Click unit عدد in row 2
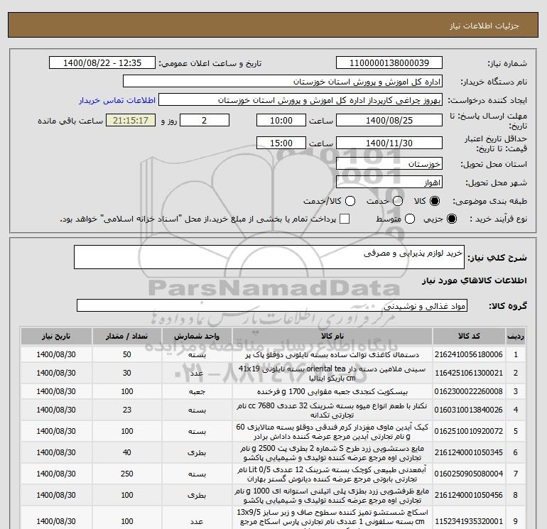 coord(197,373)
